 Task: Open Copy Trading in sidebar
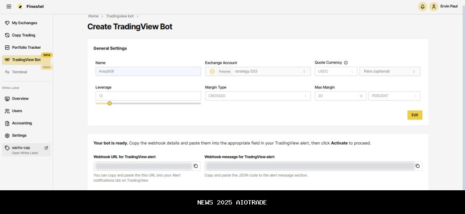tap(24, 35)
